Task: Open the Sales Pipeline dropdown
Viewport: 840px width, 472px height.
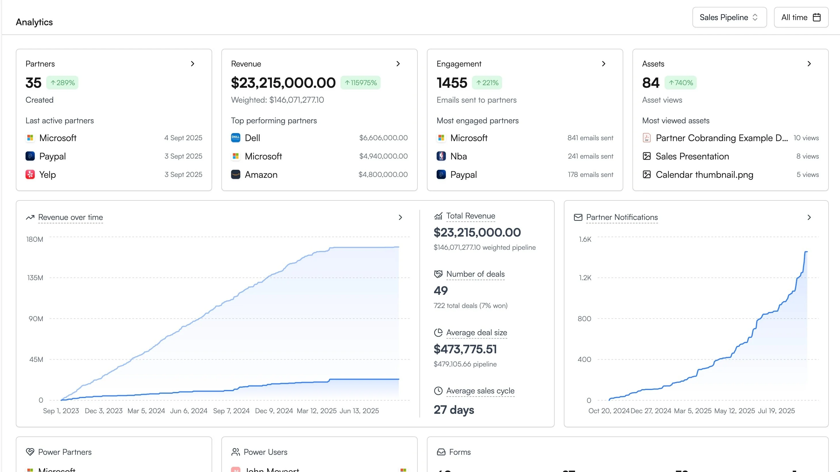Action: (729, 17)
